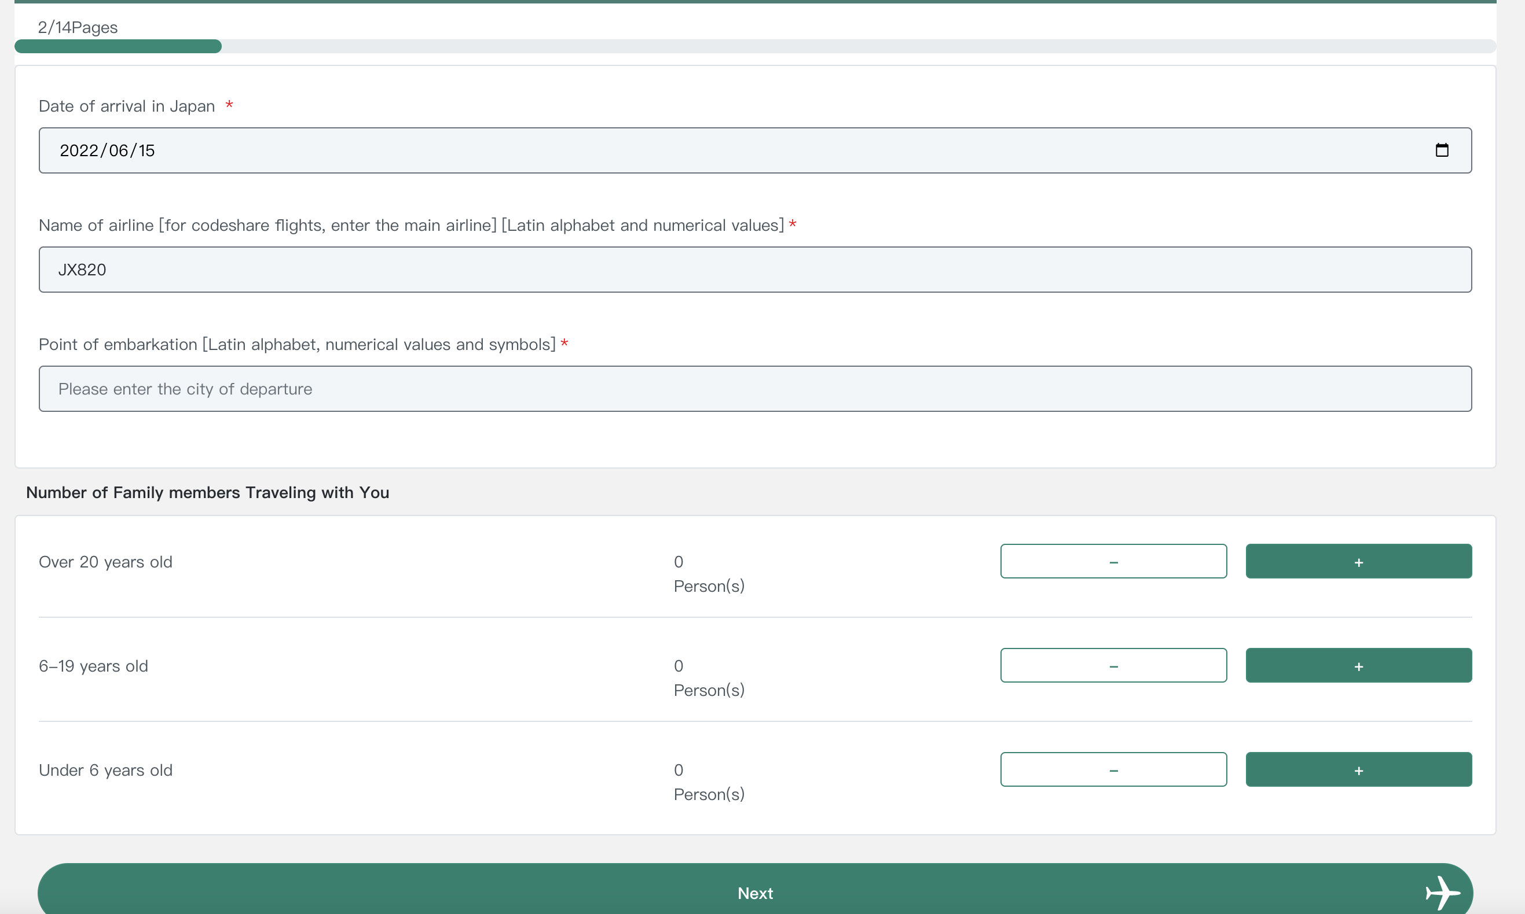Increase Over 20 years old count

pyautogui.click(x=1359, y=561)
